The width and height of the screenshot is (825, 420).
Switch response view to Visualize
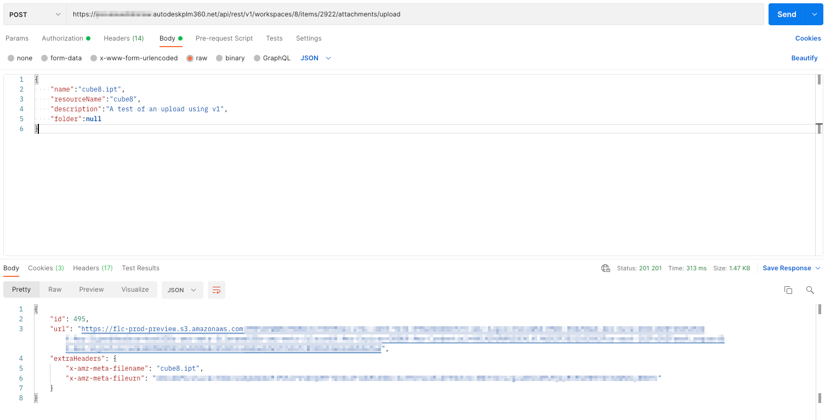point(135,290)
